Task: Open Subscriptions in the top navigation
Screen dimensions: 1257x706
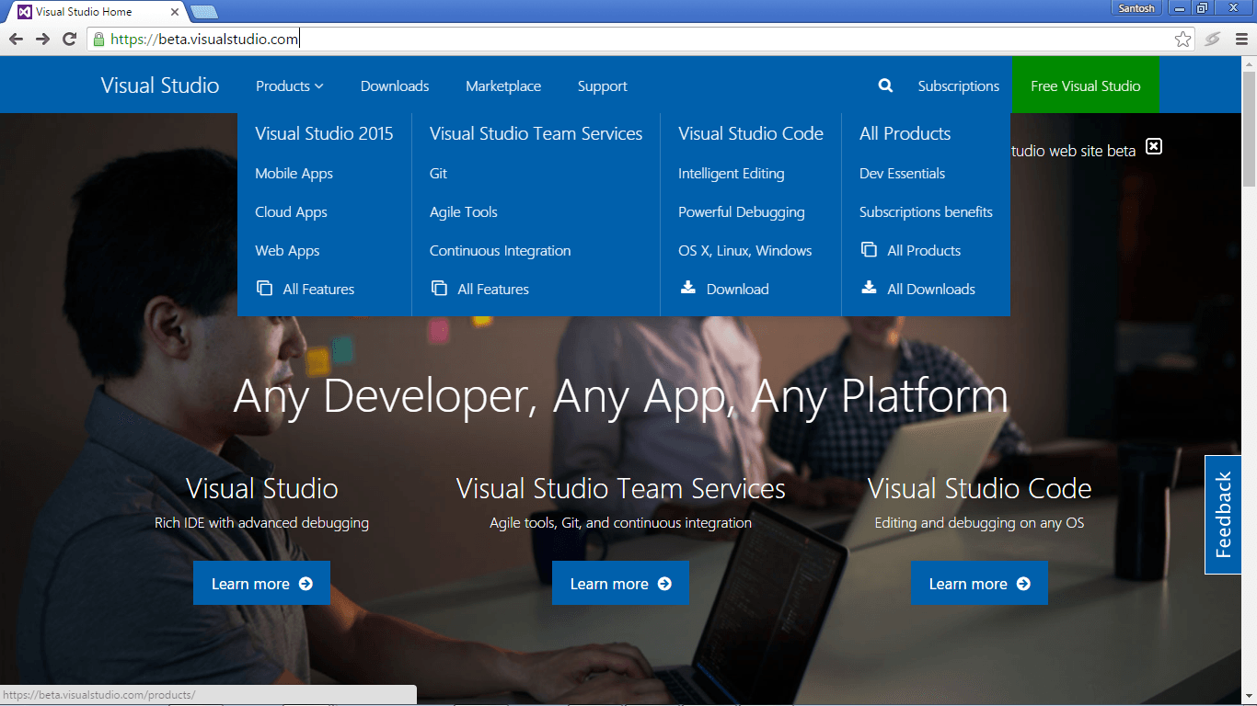Action: pos(958,85)
